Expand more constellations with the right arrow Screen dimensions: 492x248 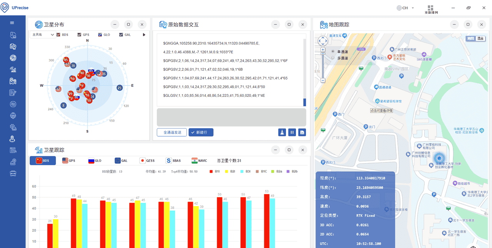[144, 35]
